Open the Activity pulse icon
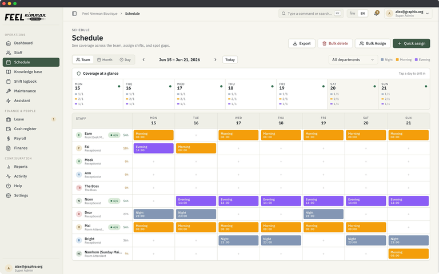The width and height of the screenshot is (439, 274). [x=9, y=176]
